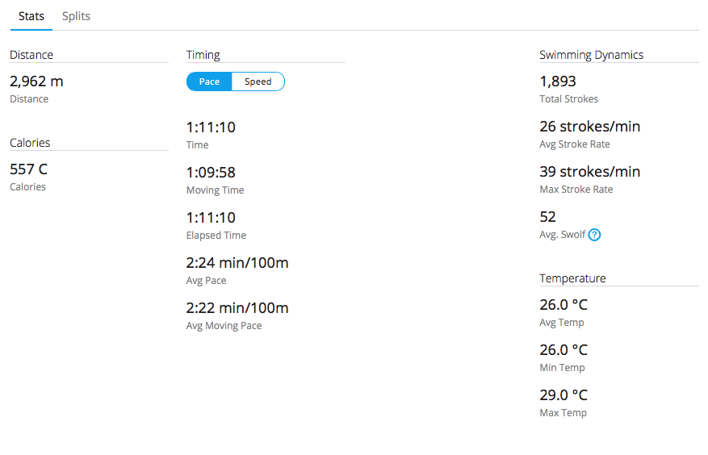Open the Avg. Swolf help icon
Screen dimensions: 708x455
tap(594, 235)
